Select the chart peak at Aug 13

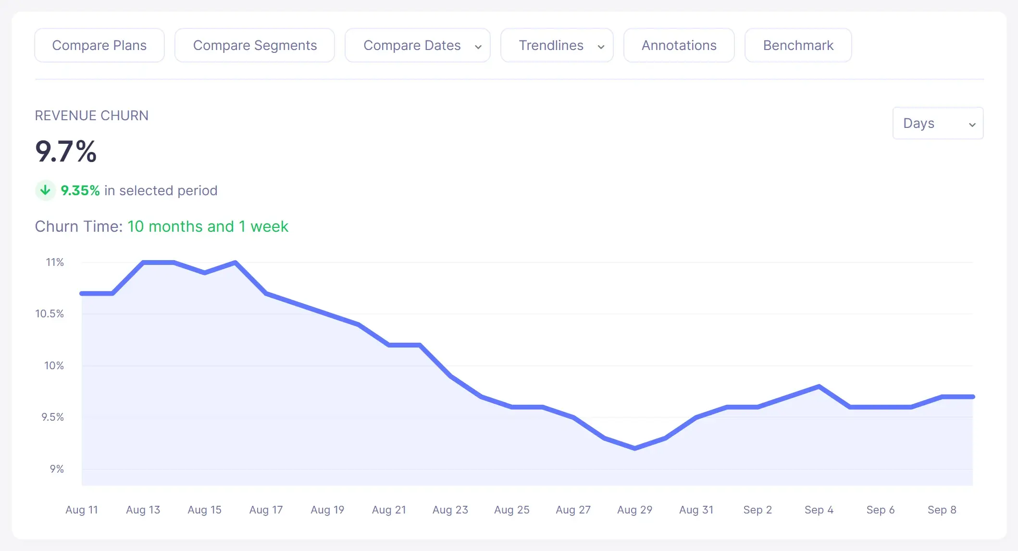click(143, 263)
